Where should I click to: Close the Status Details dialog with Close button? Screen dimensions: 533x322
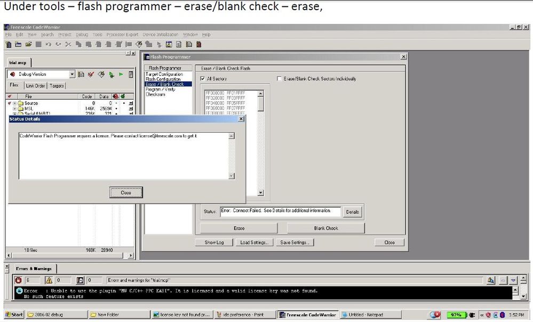126,192
